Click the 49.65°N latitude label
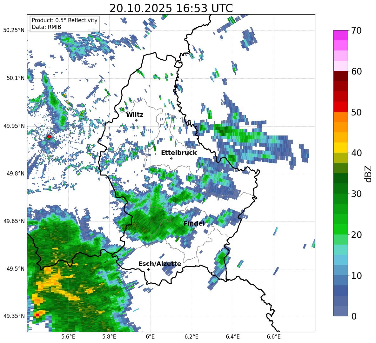 tap(14, 221)
